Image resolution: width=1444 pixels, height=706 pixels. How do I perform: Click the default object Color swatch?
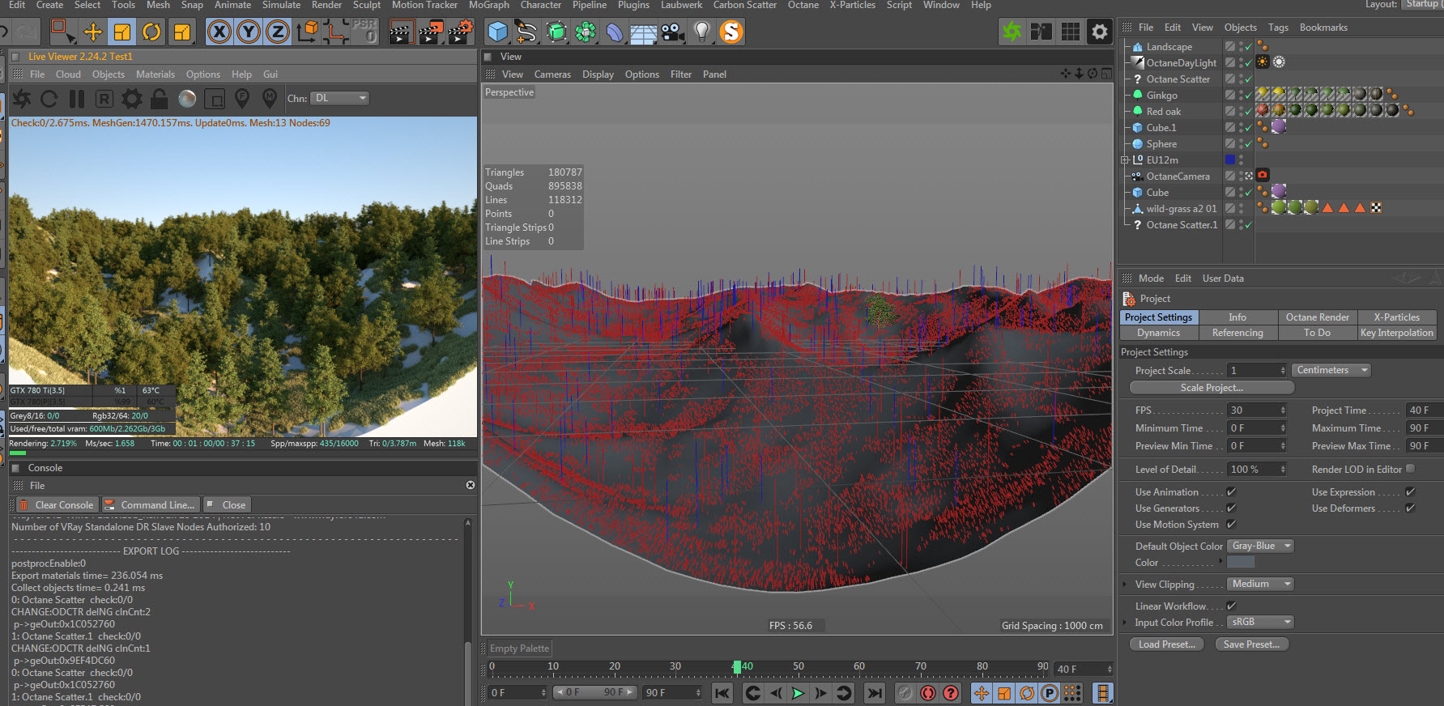(x=1240, y=563)
